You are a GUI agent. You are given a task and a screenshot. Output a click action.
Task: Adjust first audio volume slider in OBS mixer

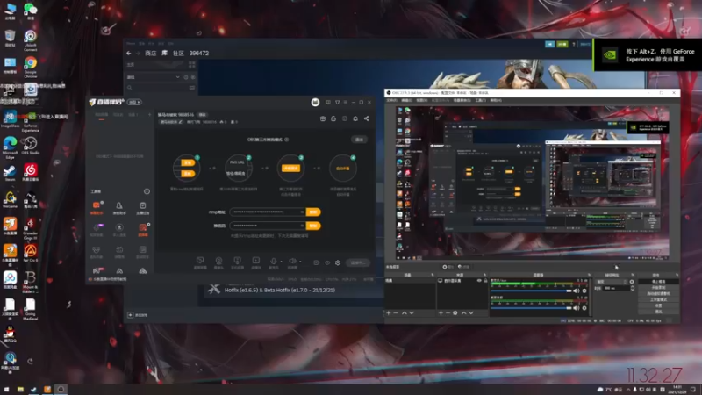coord(532,291)
